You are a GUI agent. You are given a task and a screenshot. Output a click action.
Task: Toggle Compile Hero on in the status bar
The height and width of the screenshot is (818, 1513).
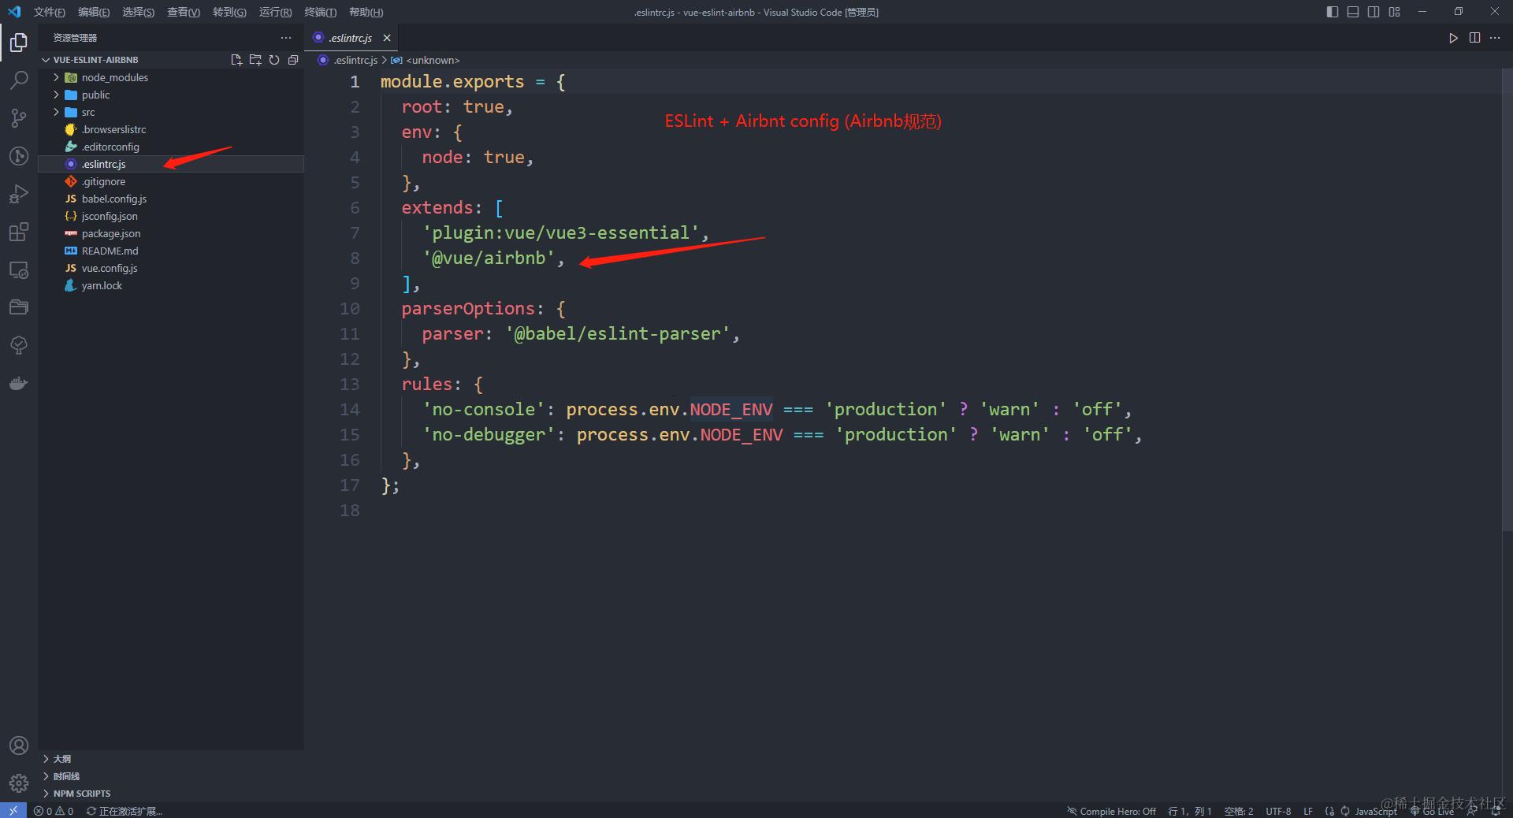[1111, 811]
